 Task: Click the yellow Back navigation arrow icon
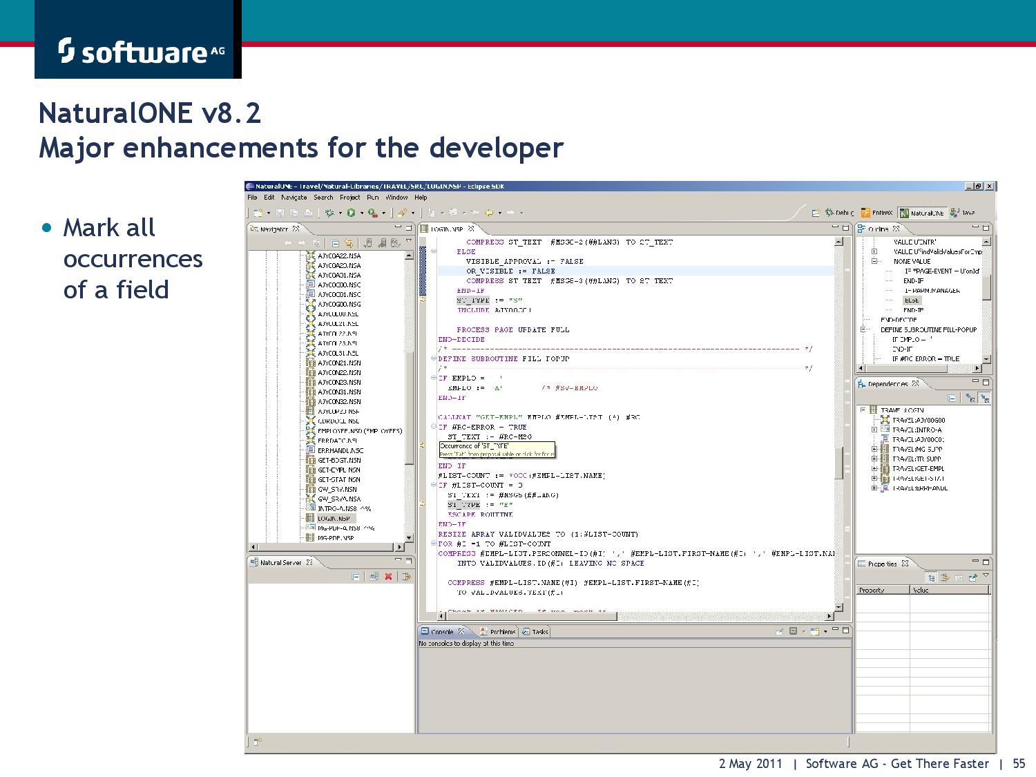pos(489,213)
